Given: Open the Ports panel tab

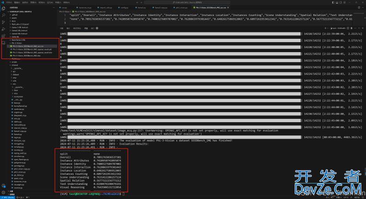Looking at the screenshot, I should [x=92, y=28].
